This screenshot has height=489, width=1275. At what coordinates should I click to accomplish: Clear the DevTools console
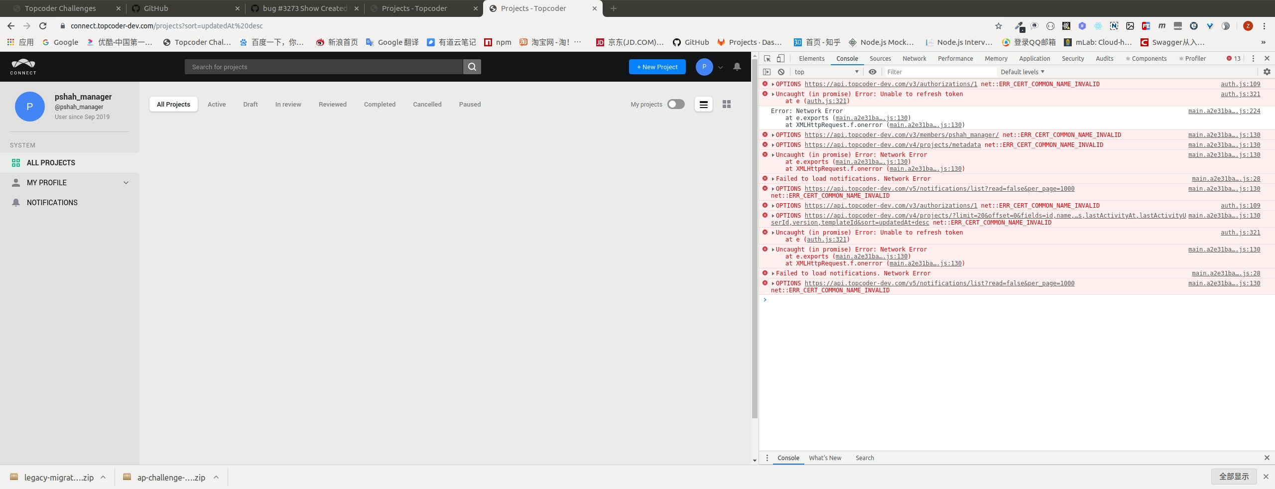(781, 72)
